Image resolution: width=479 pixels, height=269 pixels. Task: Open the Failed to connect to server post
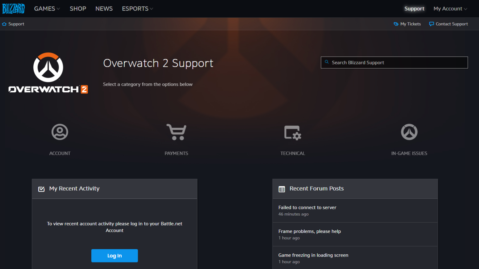(x=307, y=207)
